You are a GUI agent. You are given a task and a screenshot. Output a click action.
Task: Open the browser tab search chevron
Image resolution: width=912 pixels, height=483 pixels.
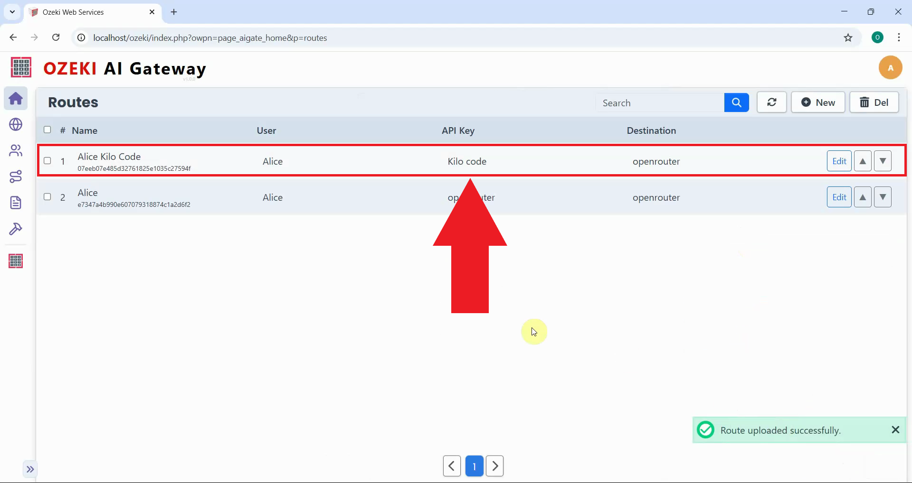click(x=12, y=12)
